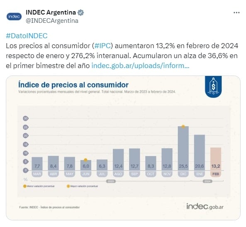246x227 pixels.
Task: Open the indec.gob.ar/uploads report link
Action: [140, 66]
